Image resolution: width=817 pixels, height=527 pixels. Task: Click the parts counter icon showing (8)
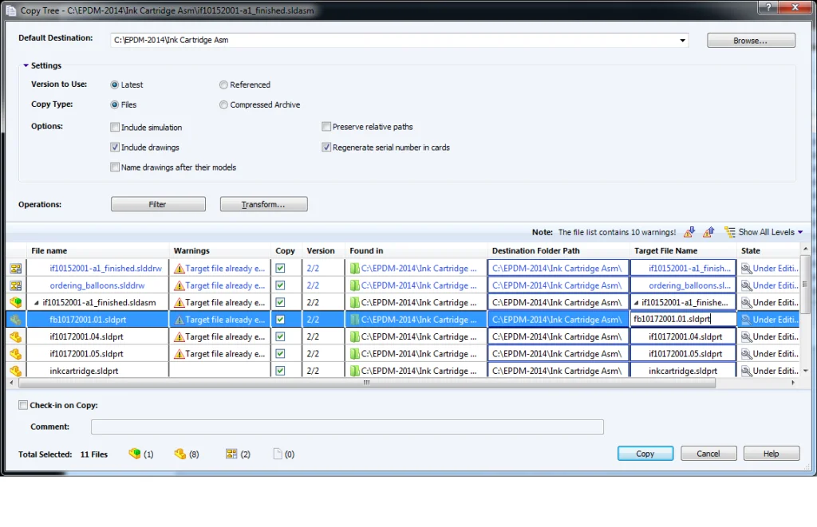(x=180, y=454)
